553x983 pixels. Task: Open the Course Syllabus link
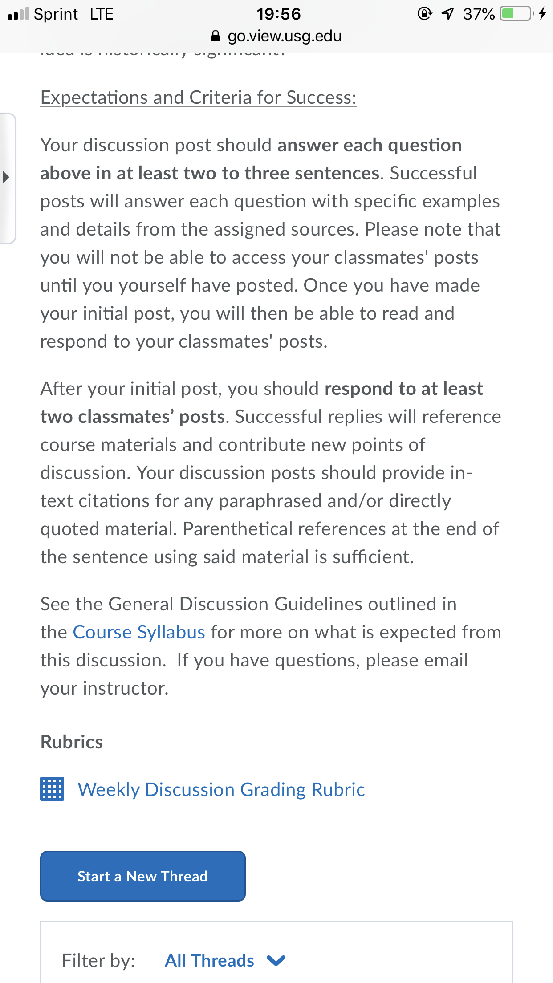pyautogui.click(x=139, y=632)
